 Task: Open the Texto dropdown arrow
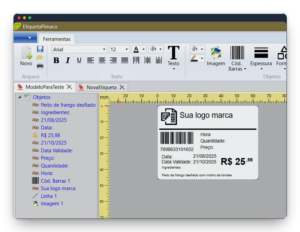click(174, 69)
